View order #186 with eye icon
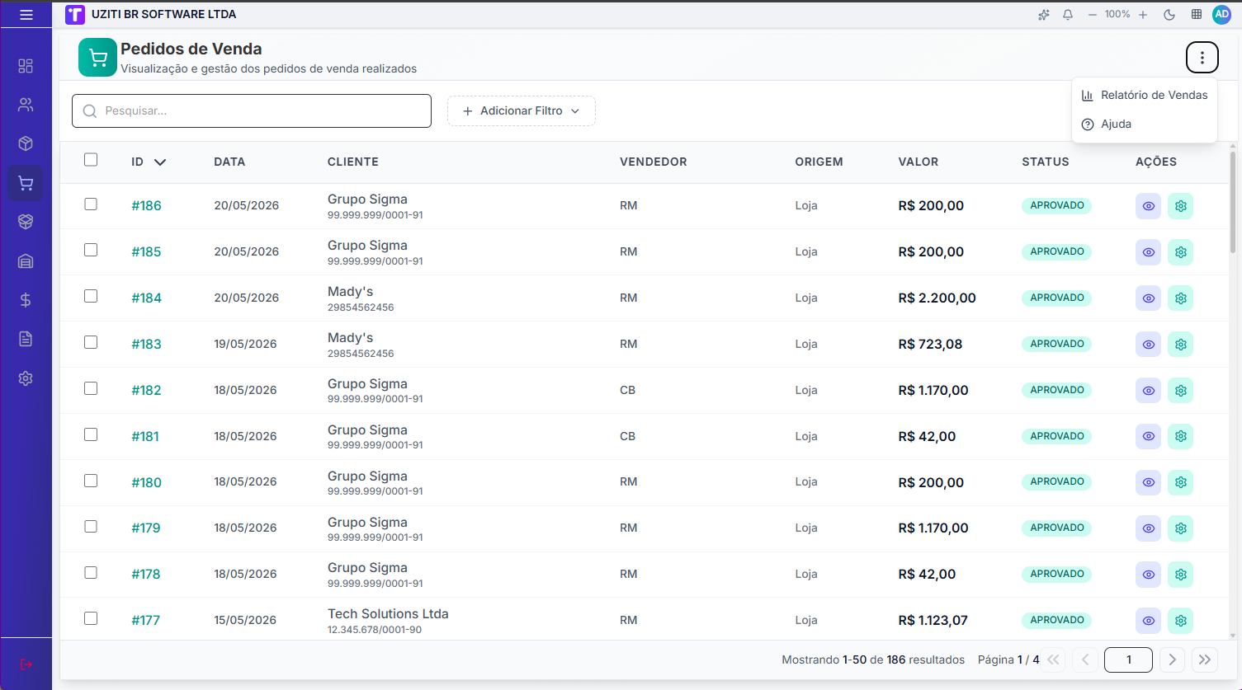The image size is (1242, 690). pos(1149,206)
